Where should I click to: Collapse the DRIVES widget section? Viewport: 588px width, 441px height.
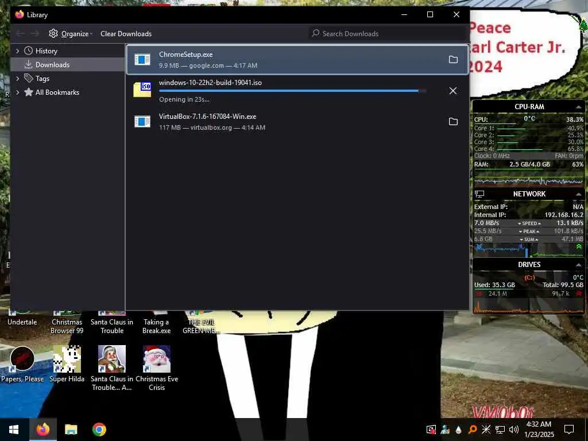[x=578, y=265]
